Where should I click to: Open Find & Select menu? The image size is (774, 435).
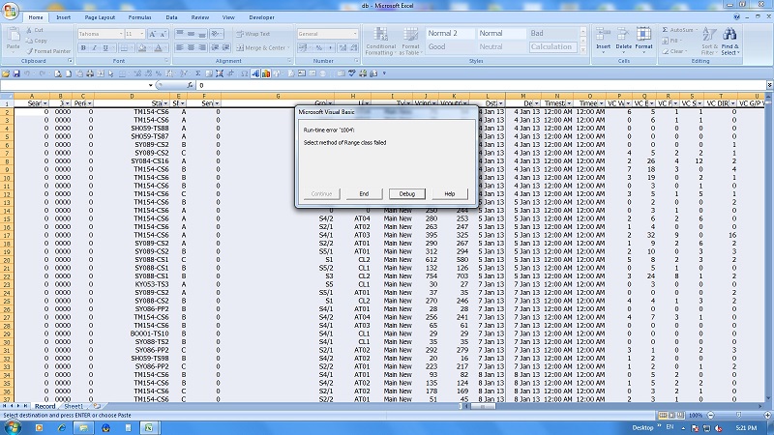click(x=730, y=41)
